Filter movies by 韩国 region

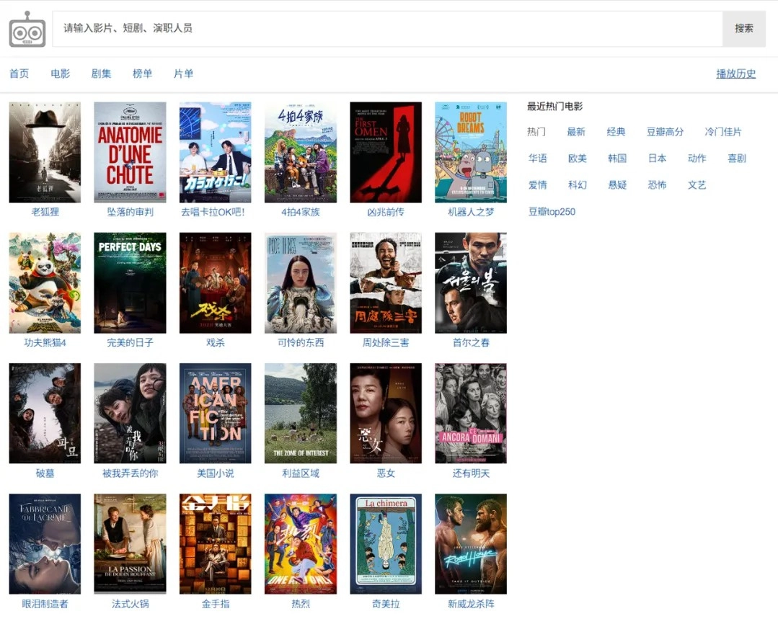point(617,159)
